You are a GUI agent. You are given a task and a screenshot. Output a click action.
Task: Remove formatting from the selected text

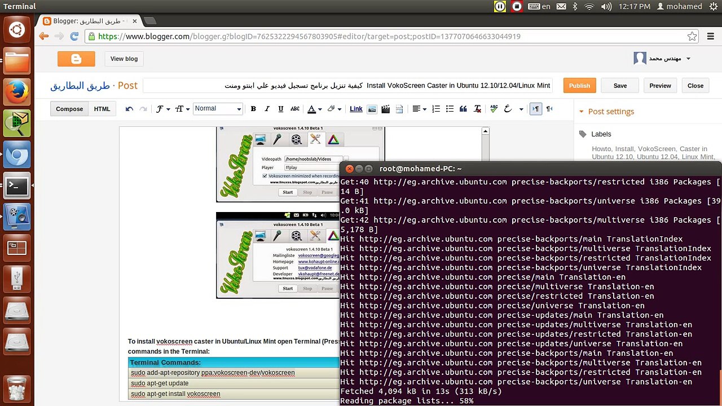pyautogui.click(x=478, y=109)
